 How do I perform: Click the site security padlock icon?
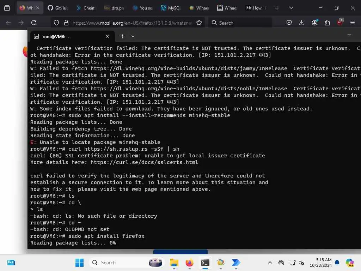tap(66, 23)
